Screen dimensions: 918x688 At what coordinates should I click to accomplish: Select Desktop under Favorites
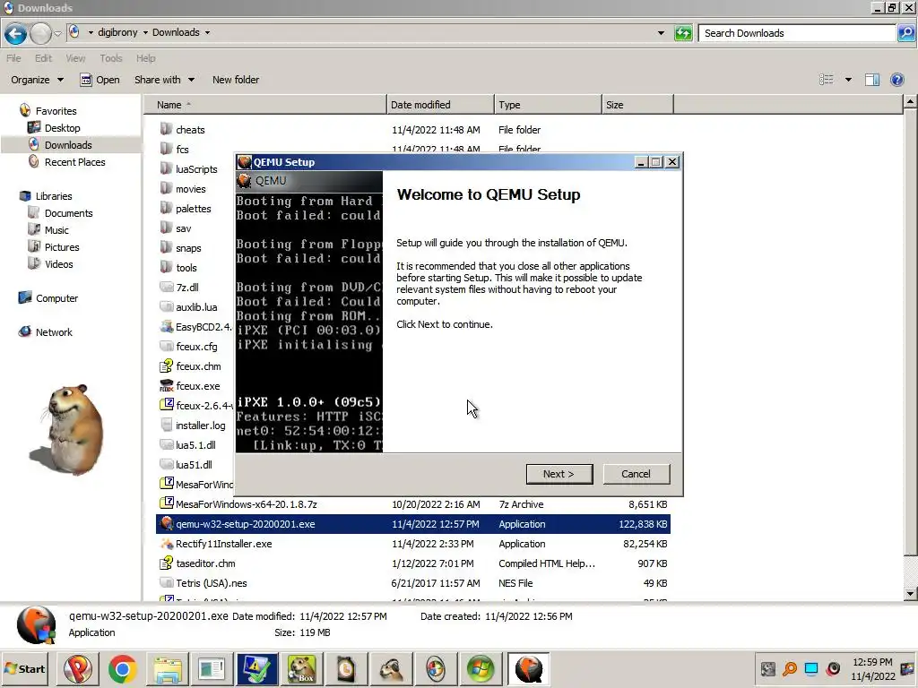click(62, 127)
